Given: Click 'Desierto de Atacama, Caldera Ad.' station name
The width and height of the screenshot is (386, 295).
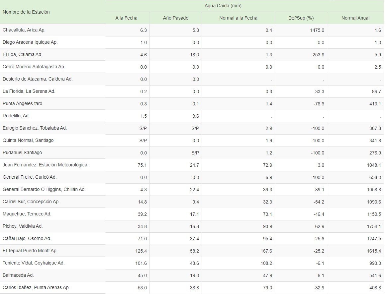Looking at the screenshot, I should (x=38, y=79).
